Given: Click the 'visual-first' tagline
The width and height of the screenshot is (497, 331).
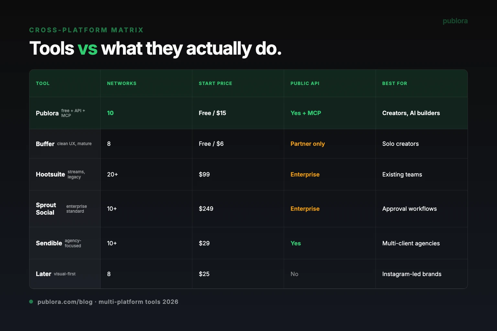Looking at the screenshot, I should click(65, 274).
